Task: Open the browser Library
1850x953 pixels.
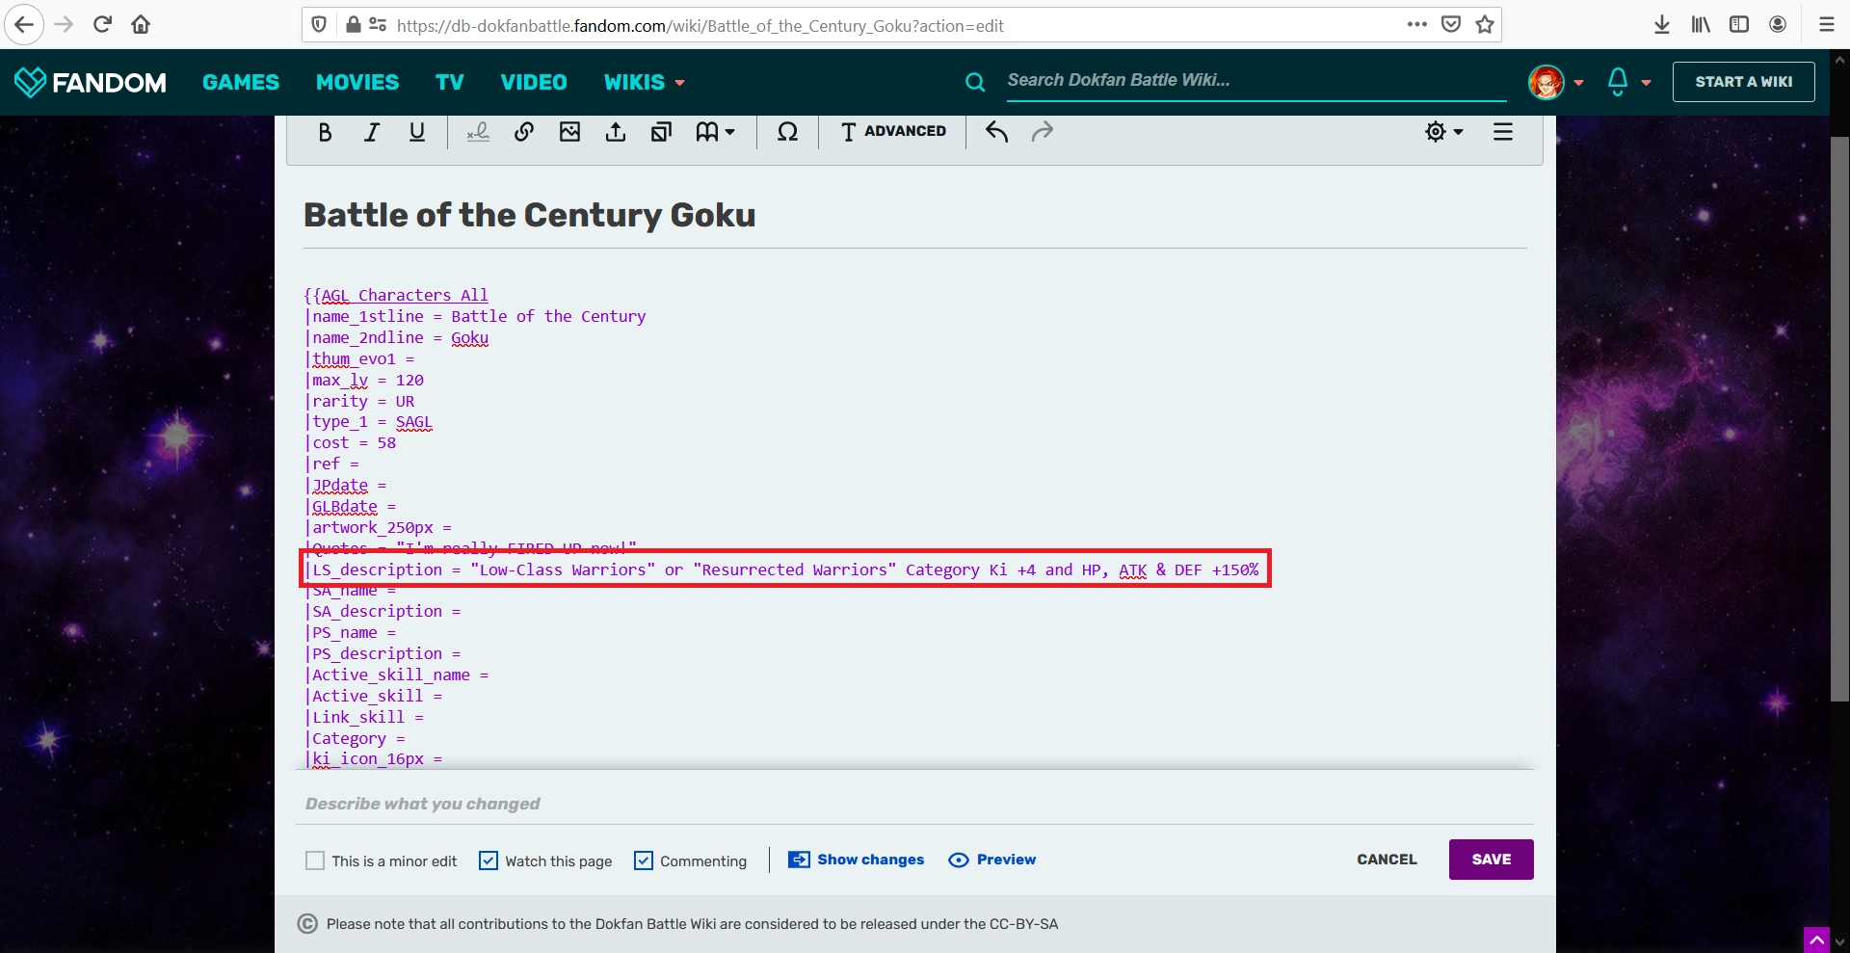Action: 1701,25
